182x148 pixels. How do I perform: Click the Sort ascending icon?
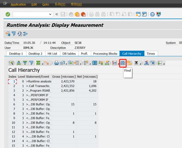click(x=19, y=63)
